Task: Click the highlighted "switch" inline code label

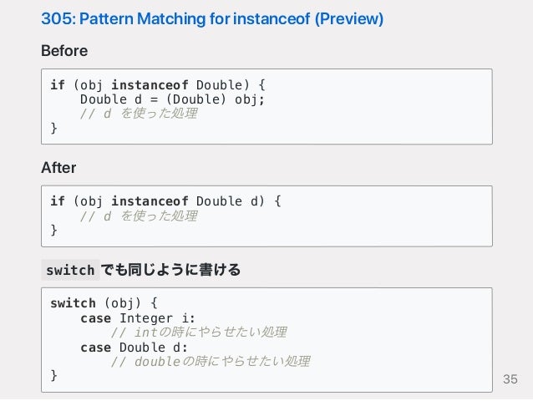Action: coord(70,270)
